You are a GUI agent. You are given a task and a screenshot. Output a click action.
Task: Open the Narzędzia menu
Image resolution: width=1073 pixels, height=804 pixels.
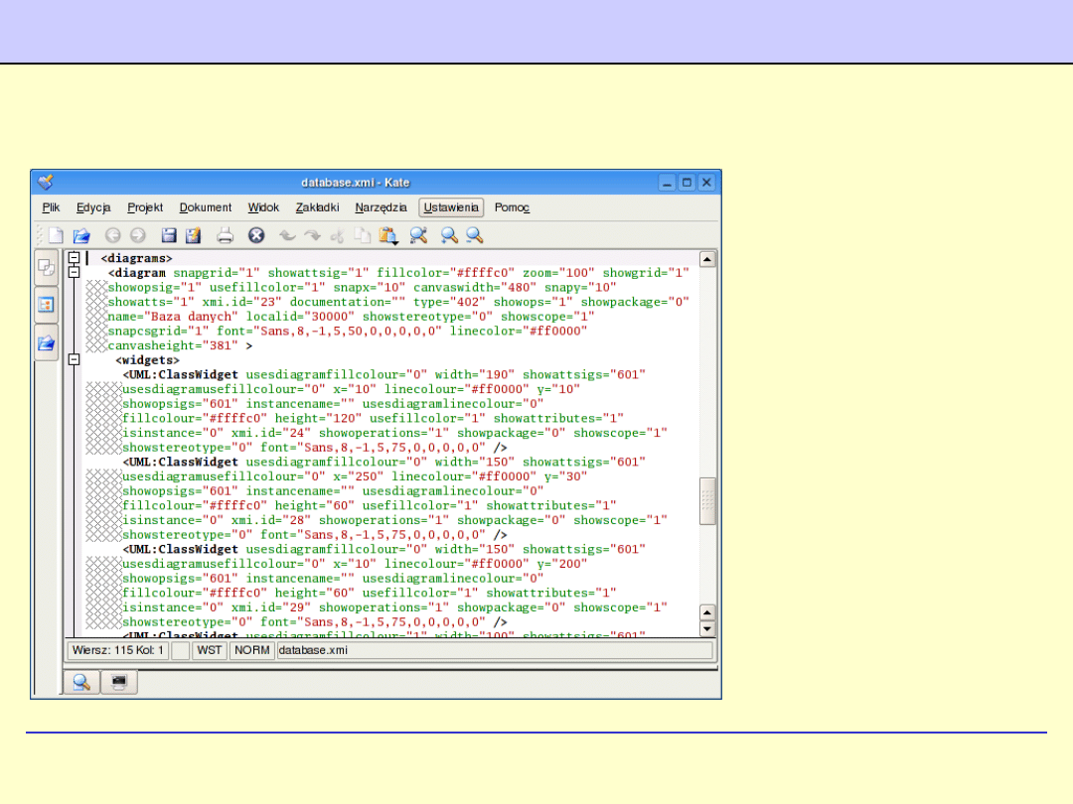(381, 207)
